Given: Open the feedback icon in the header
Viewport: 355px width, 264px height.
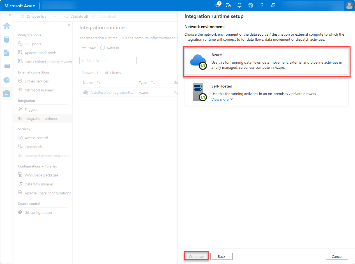Looking at the screenshot, I should [x=273, y=5].
